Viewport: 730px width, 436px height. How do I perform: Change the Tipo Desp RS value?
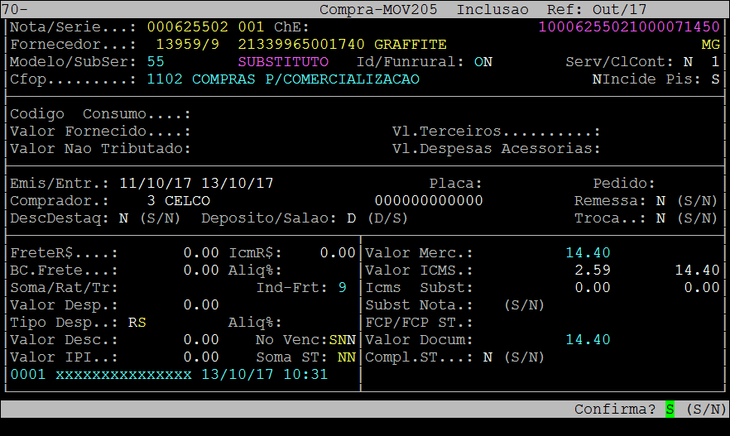point(137,323)
